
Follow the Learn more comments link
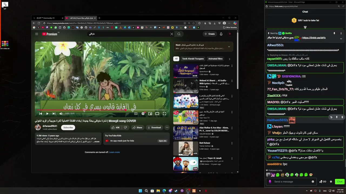pyautogui.click(x=114, y=152)
